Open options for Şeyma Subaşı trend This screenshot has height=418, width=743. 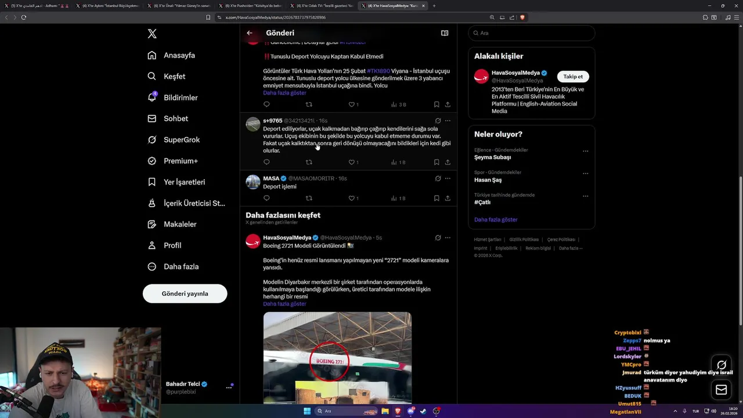coord(585,151)
